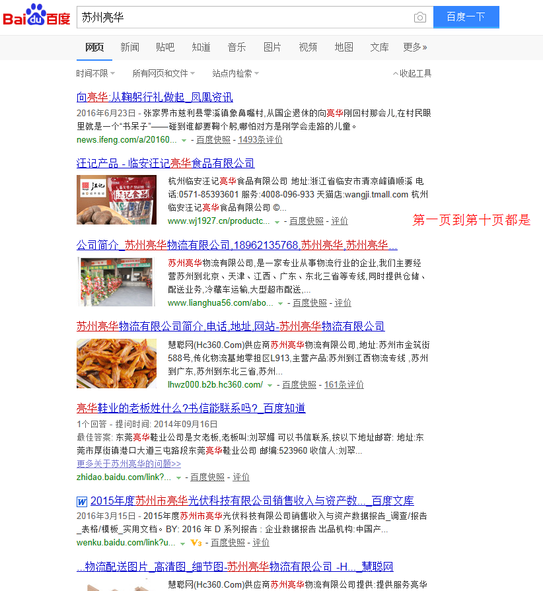Switch to the 图片 tab

pos(272,47)
